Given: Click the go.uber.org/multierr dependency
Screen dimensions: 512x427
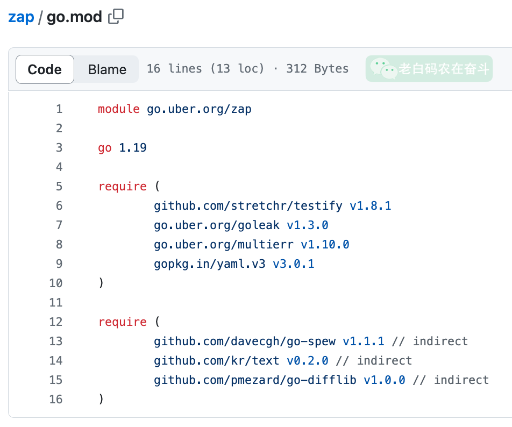Looking at the screenshot, I should point(224,244).
